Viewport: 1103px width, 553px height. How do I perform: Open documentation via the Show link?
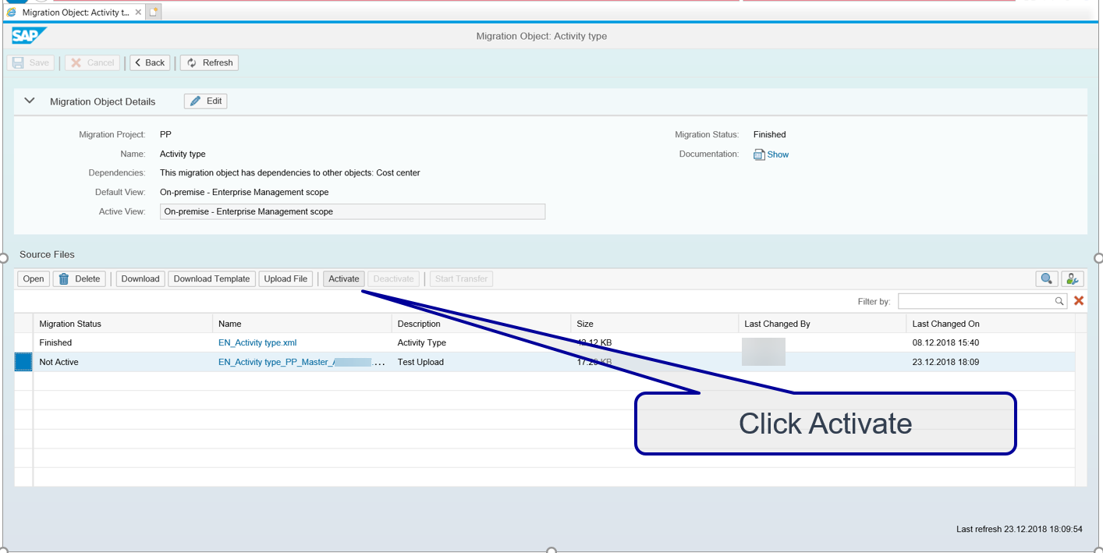coord(777,154)
